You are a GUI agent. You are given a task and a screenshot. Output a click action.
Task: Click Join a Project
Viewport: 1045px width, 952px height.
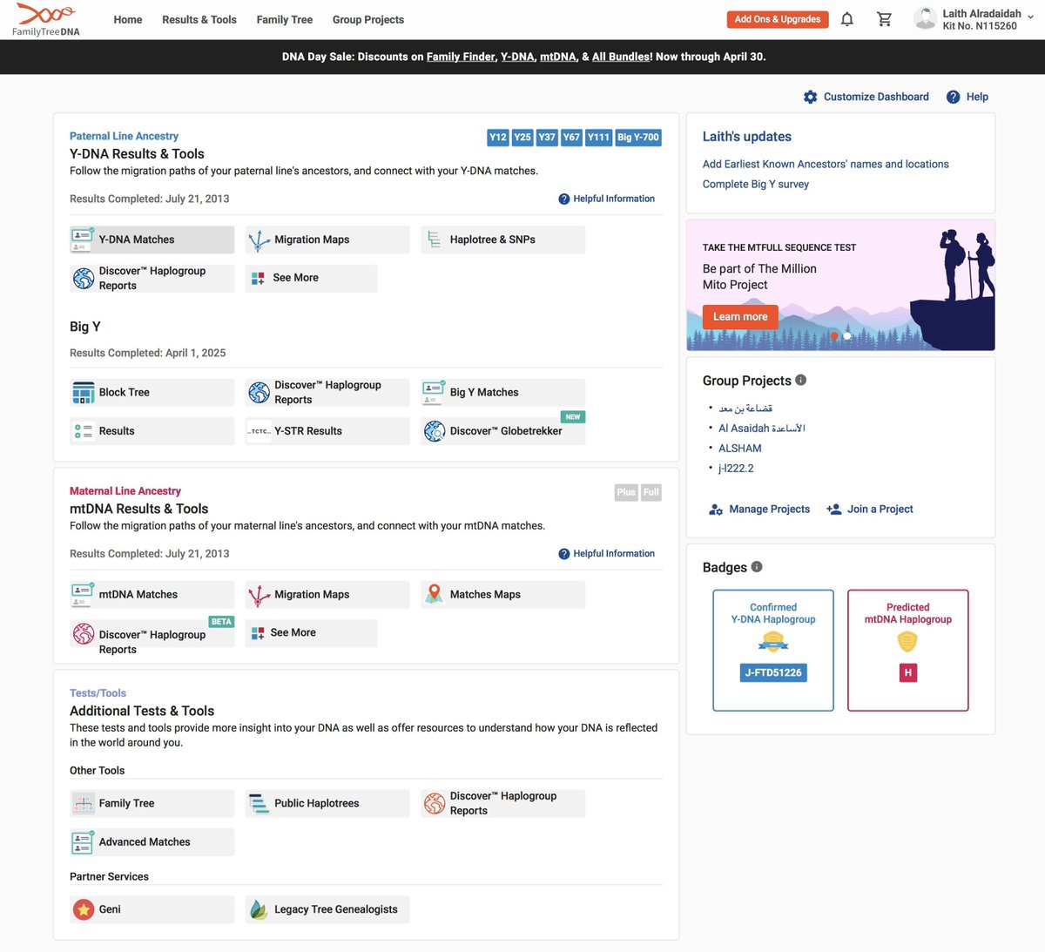click(870, 510)
